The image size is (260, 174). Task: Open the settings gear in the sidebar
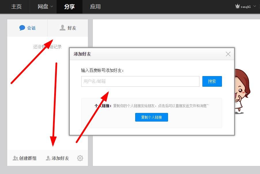80,158
